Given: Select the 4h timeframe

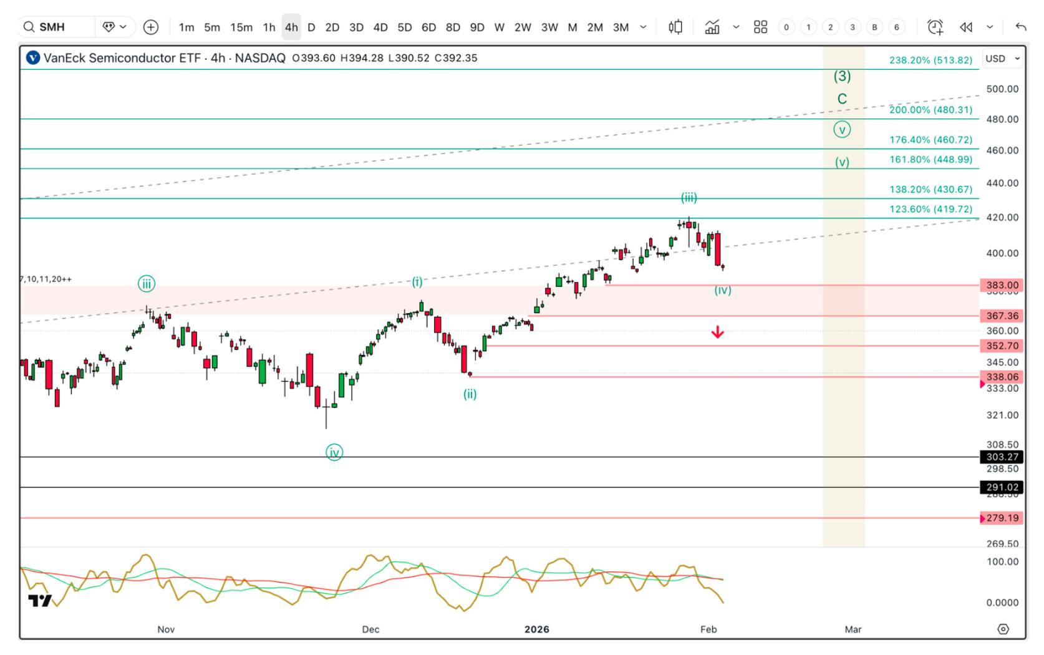Looking at the screenshot, I should (291, 27).
